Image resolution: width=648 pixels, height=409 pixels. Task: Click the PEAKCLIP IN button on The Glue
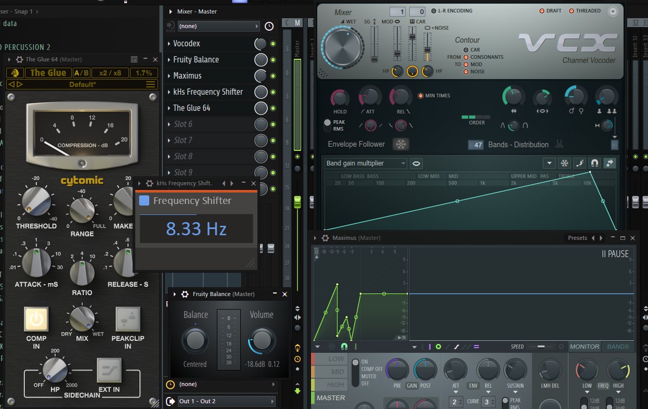coord(127,319)
